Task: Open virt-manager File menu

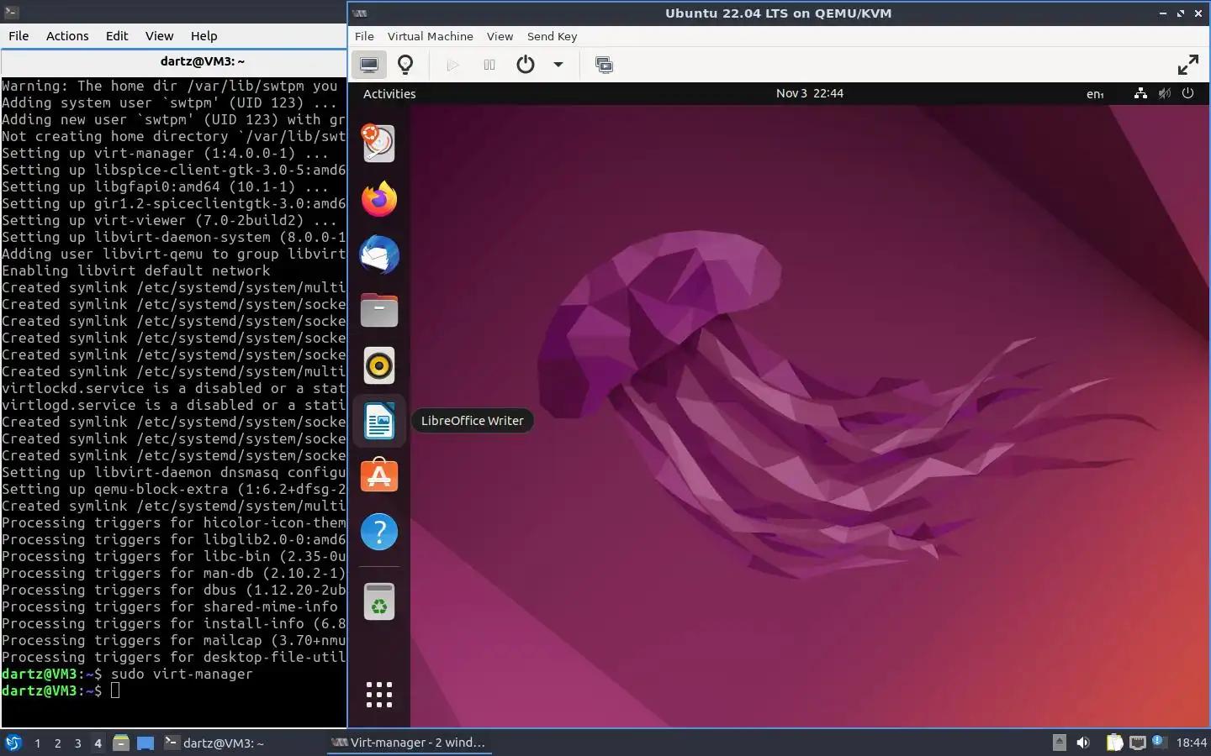Action: 364,36
